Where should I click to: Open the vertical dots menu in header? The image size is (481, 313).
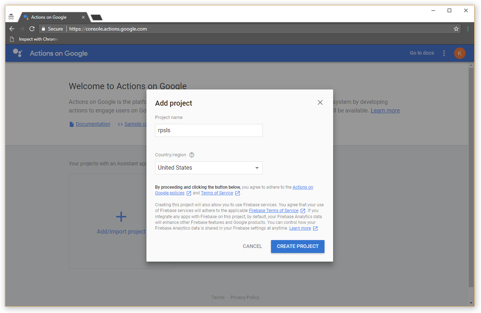point(444,53)
